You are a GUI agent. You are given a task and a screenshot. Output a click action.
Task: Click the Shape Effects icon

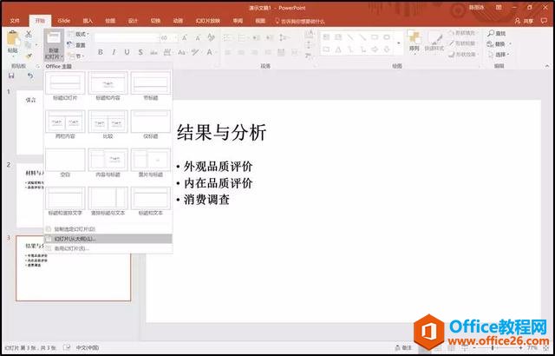[451, 54]
